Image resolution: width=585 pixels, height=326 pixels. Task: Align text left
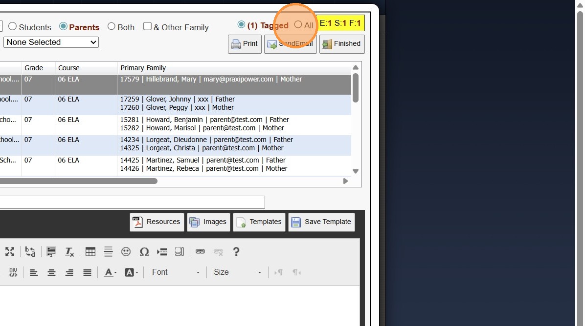click(34, 273)
